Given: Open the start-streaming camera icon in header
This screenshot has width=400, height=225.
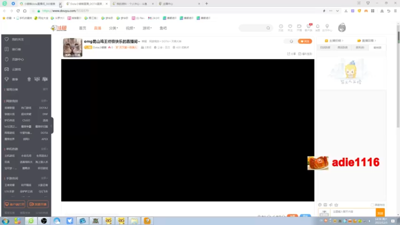Looking at the screenshot, I should 299,26.
